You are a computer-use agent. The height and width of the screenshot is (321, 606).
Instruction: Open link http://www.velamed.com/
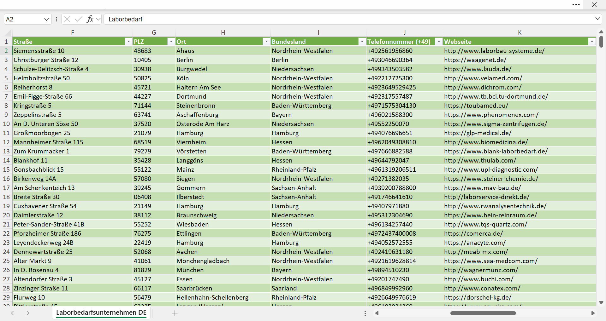click(483, 78)
